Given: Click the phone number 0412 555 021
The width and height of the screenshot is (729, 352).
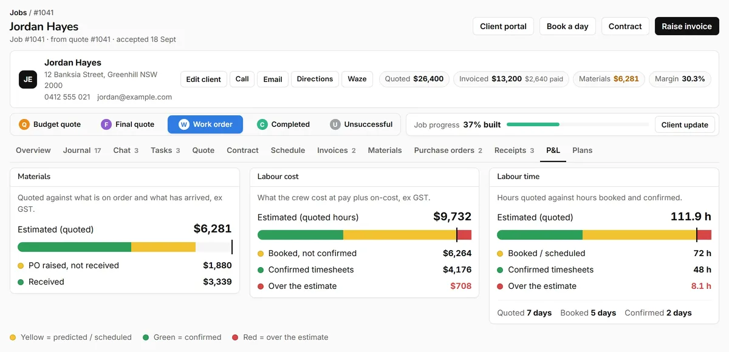Looking at the screenshot, I should click(67, 97).
